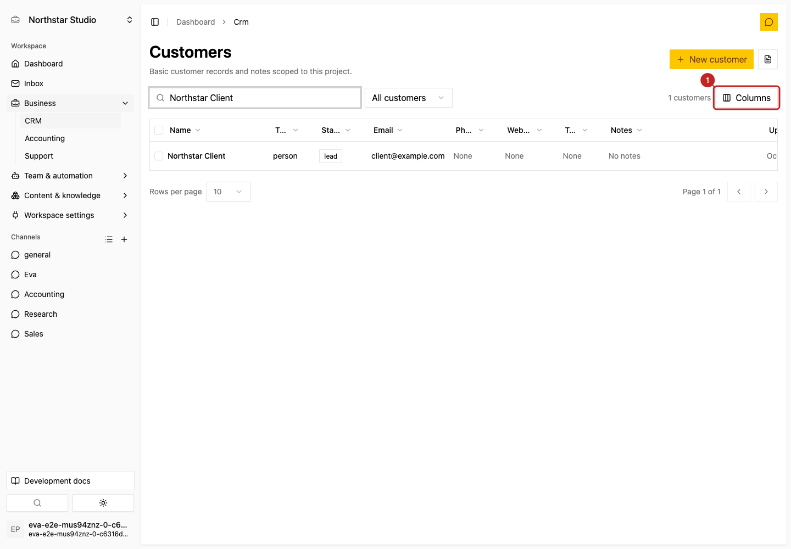
Task: Open the Email column header menu
Action: (388, 130)
